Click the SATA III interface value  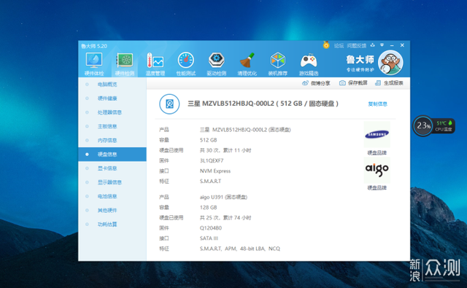pyautogui.click(x=209, y=238)
